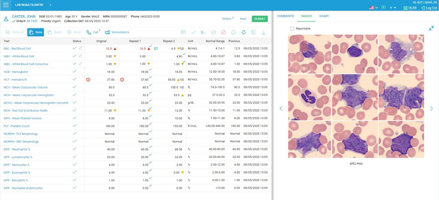Image resolution: width=439 pixels, height=200 pixels.
Task: Open the language flag dropdown
Action: click(x=373, y=8)
